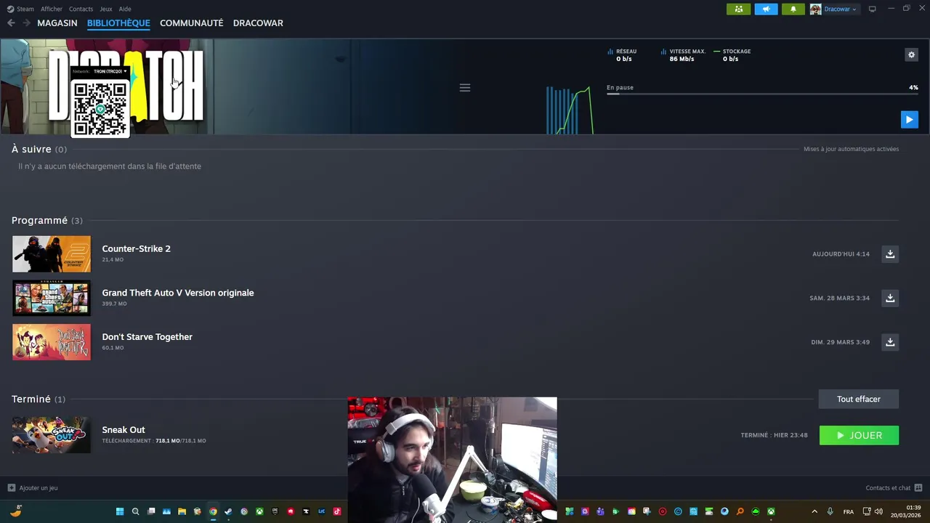This screenshot has width=930, height=523.
Task: Open the Aide menu
Action: click(125, 9)
